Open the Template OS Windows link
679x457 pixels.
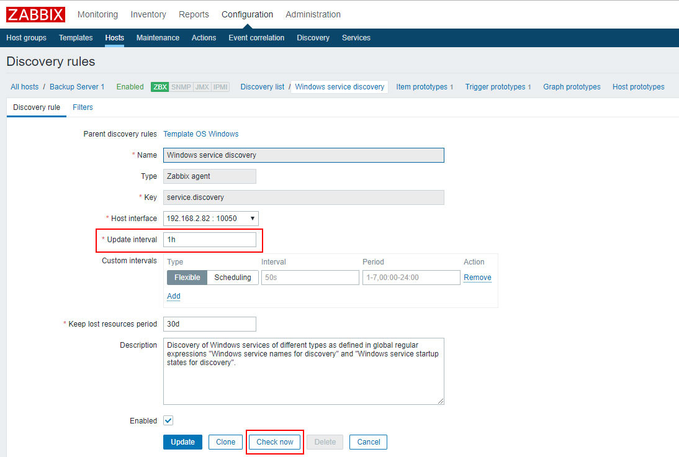coord(201,134)
